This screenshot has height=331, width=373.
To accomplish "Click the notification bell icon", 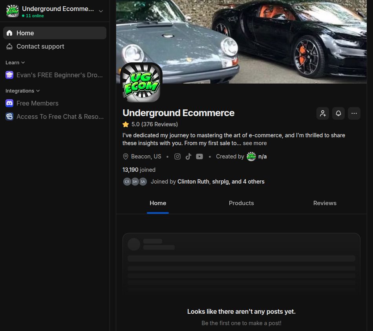I will pos(338,113).
